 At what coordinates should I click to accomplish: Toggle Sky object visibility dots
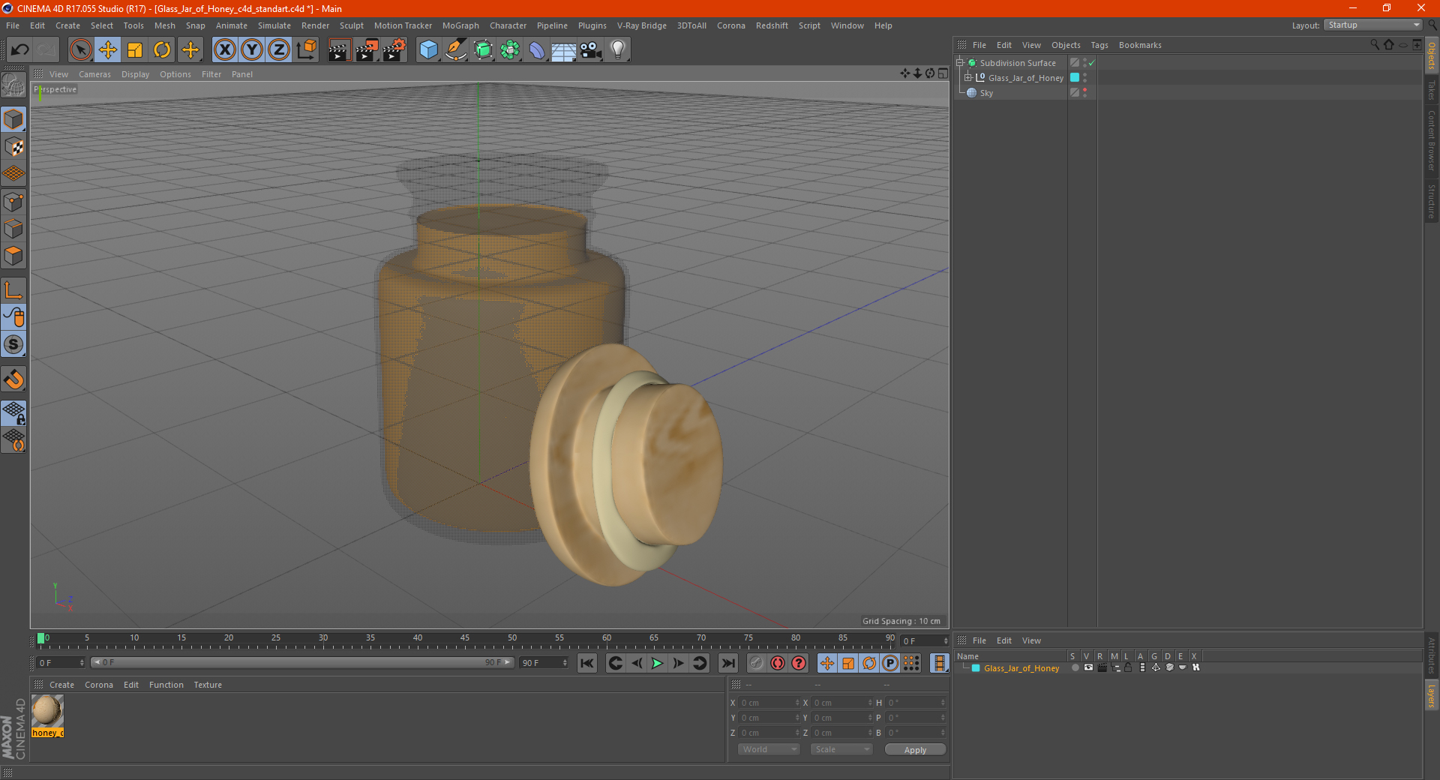tap(1084, 93)
